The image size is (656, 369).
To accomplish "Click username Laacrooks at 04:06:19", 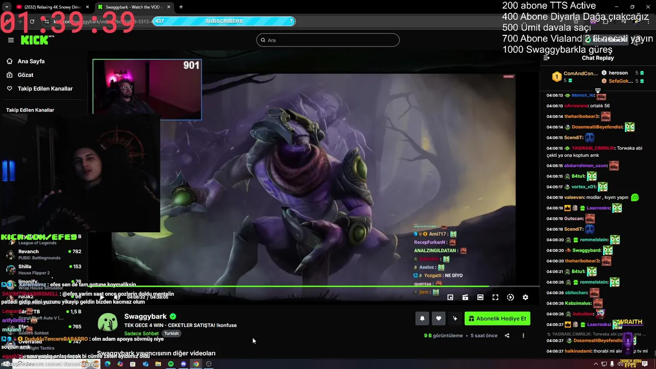I will [x=599, y=208].
